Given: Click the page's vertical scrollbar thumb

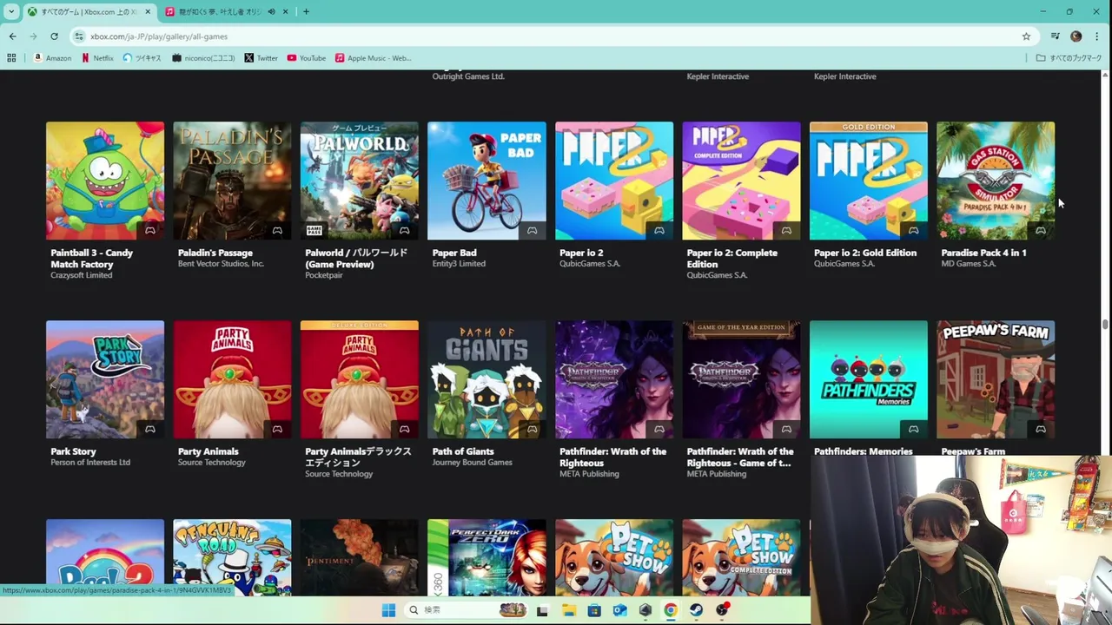Looking at the screenshot, I should pyautogui.click(x=1105, y=325).
